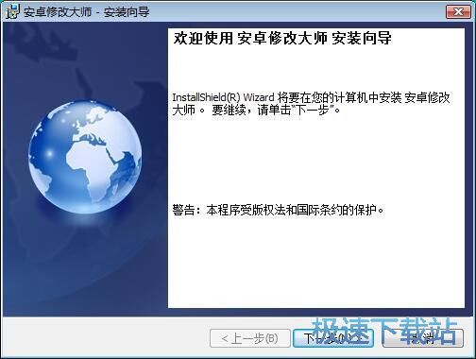476x359 pixels.
Task: Close the 安卓修改大师 setup wizard window
Action: point(458,12)
